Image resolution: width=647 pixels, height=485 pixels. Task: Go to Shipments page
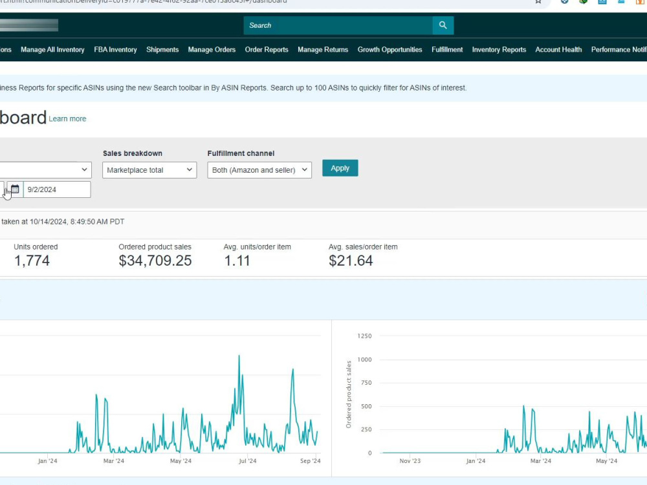(x=162, y=50)
